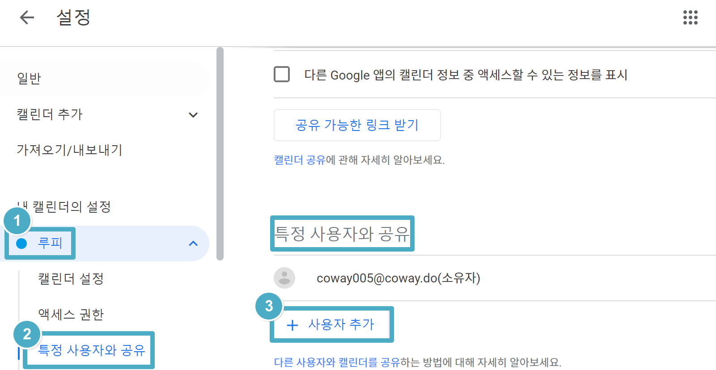
Task: Check the 다른 Google 앱의 캘린더 정보 box
Action: (x=282, y=74)
